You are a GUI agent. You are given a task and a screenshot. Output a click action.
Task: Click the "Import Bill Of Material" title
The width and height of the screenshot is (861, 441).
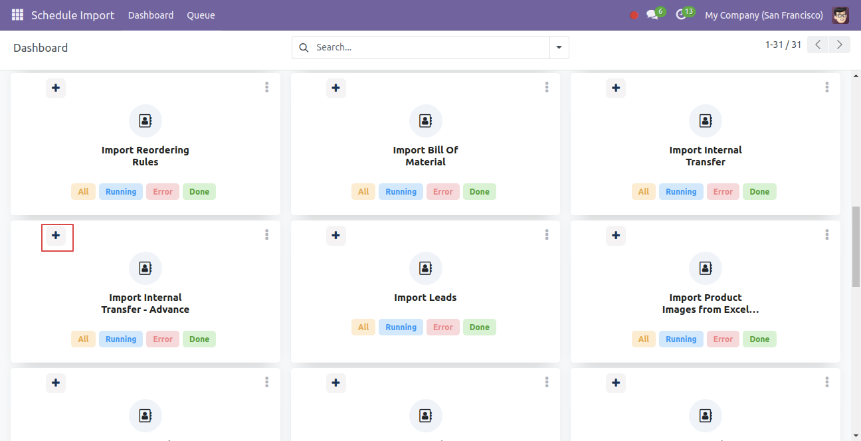(x=426, y=156)
